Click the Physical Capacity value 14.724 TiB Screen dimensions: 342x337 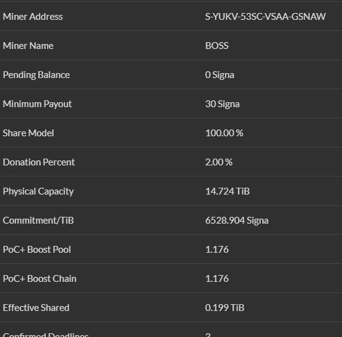(227, 191)
